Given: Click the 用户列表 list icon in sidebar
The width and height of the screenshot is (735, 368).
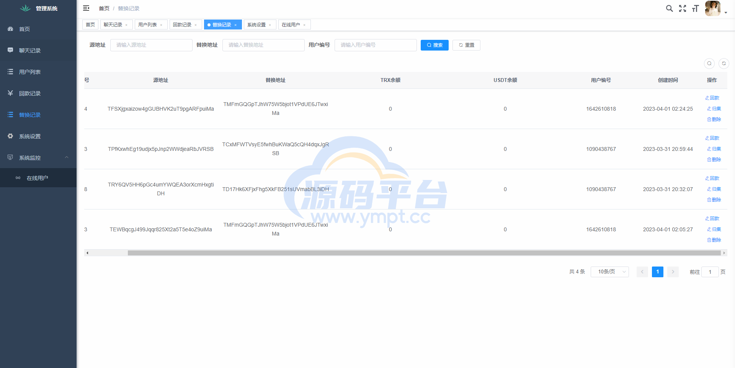Looking at the screenshot, I should 10,72.
